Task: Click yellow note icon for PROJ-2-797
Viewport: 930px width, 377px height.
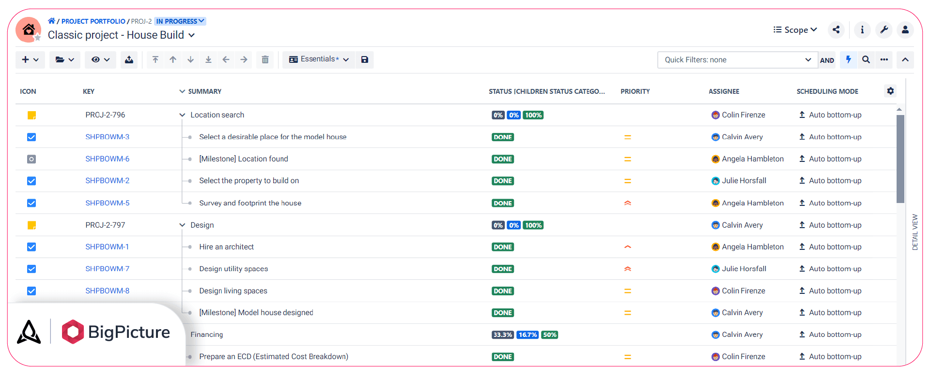Action: pyautogui.click(x=31, y=225)
